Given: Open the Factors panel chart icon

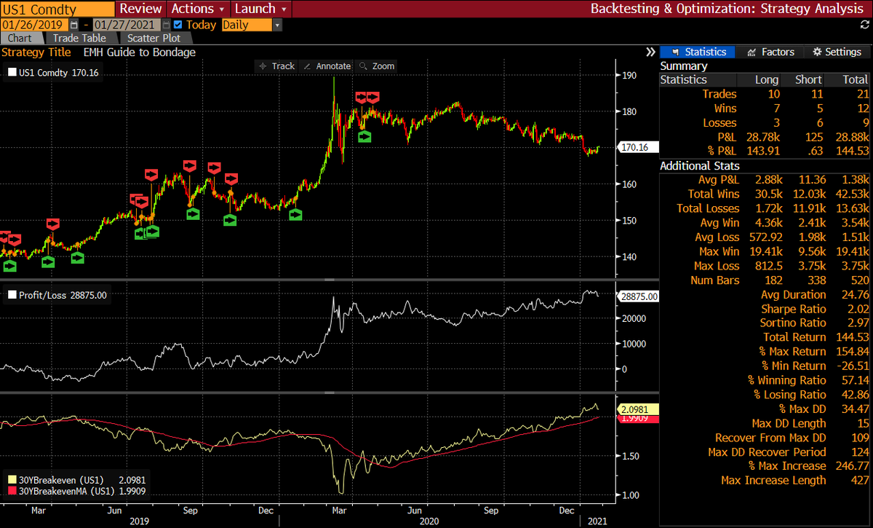Looking at the screenshot, I should tap(749, 52).
